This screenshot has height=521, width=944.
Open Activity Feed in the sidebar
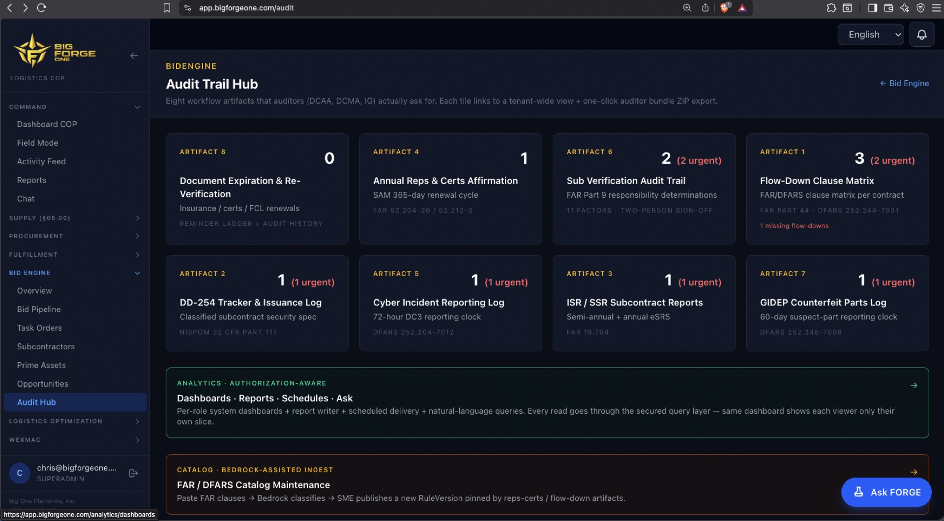[75, 161]
